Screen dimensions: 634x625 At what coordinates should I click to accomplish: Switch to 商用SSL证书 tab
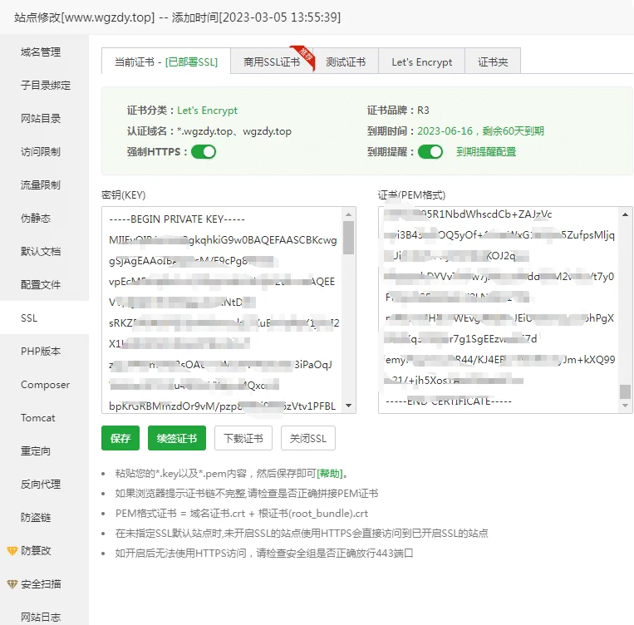pyautogui.click(x=272, y=62)
